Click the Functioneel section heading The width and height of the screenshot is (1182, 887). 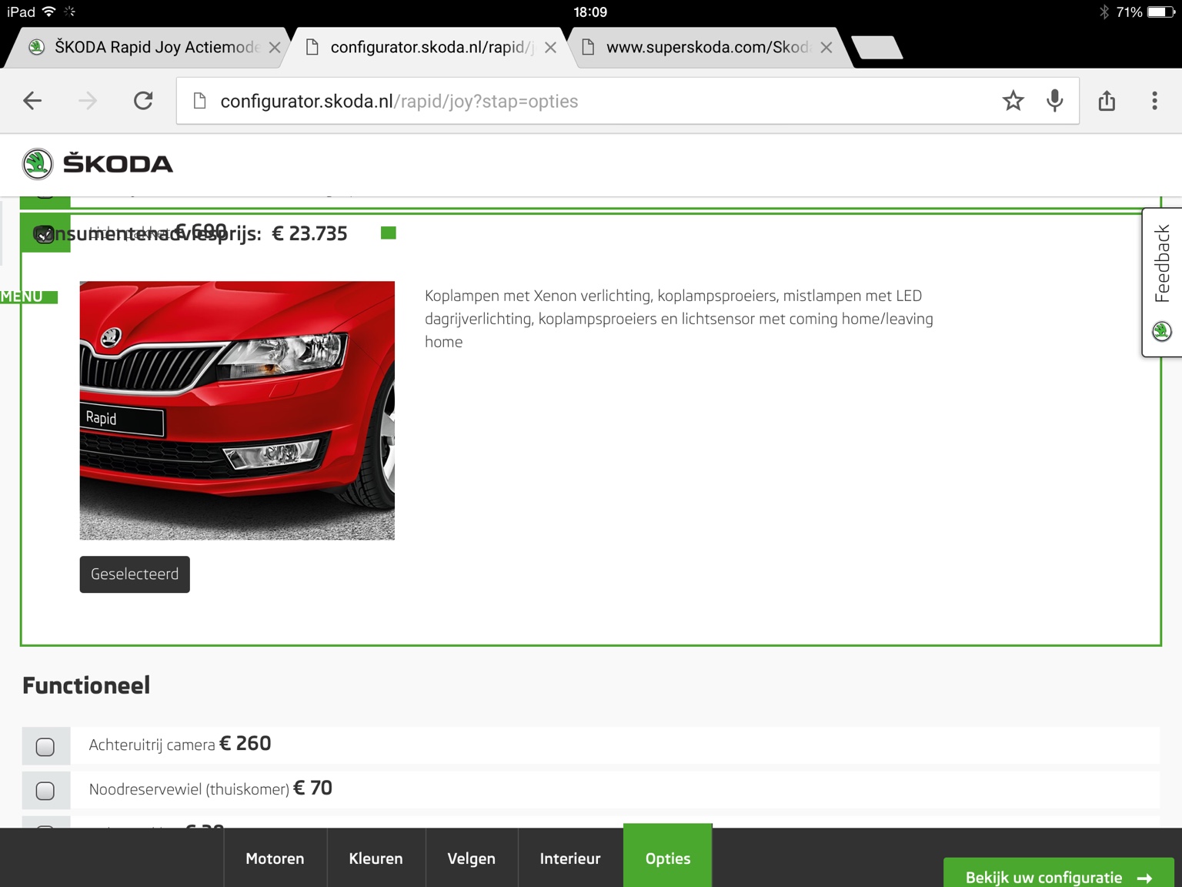(x=86, y=685)
